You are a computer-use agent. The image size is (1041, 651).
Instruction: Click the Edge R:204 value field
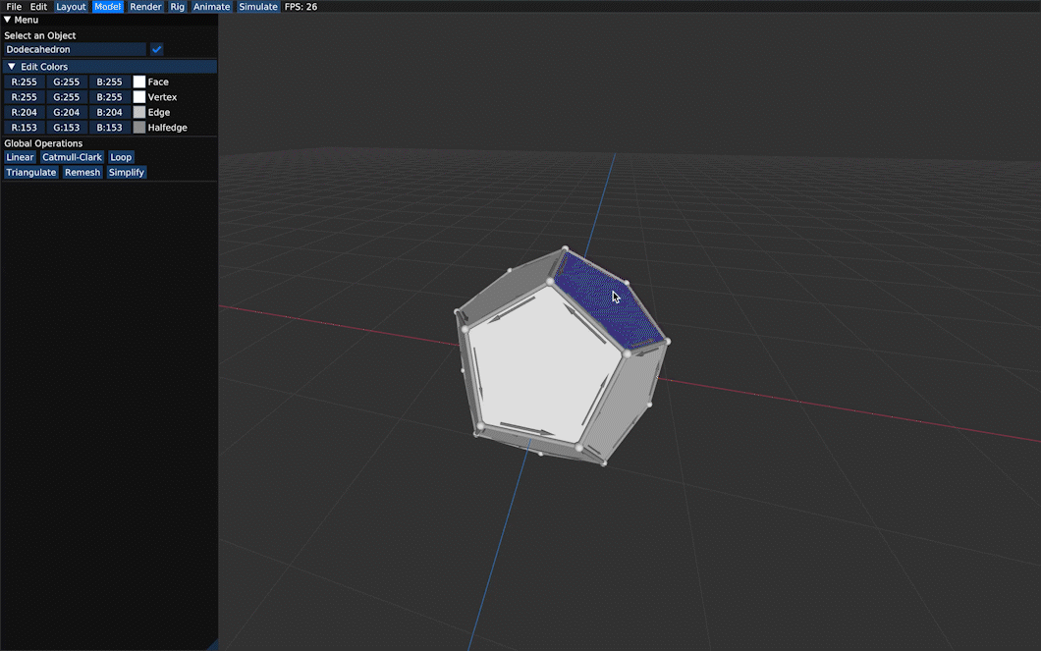click(x=25, y=112)
